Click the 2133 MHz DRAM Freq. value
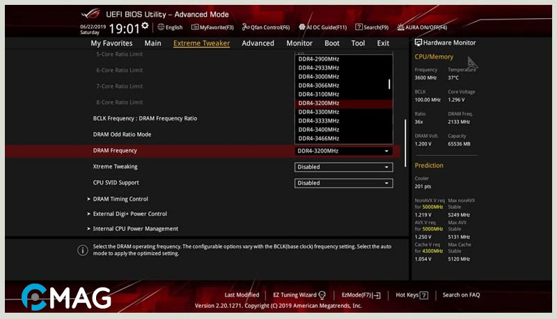 [x=459, y=122]
